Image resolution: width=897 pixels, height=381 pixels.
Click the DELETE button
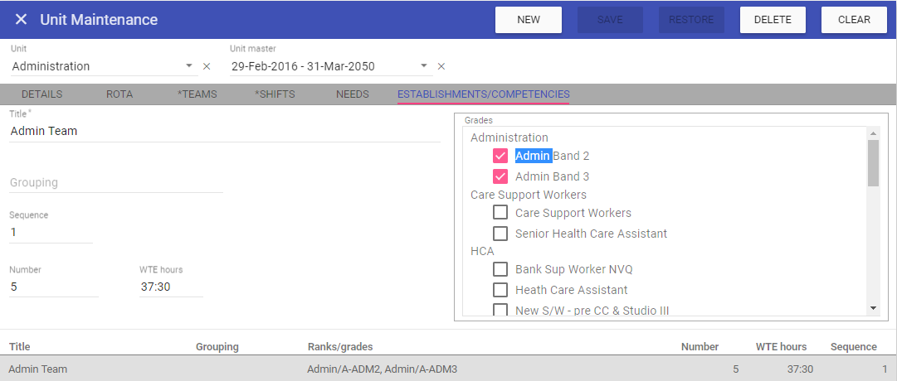tap(773, 20)
